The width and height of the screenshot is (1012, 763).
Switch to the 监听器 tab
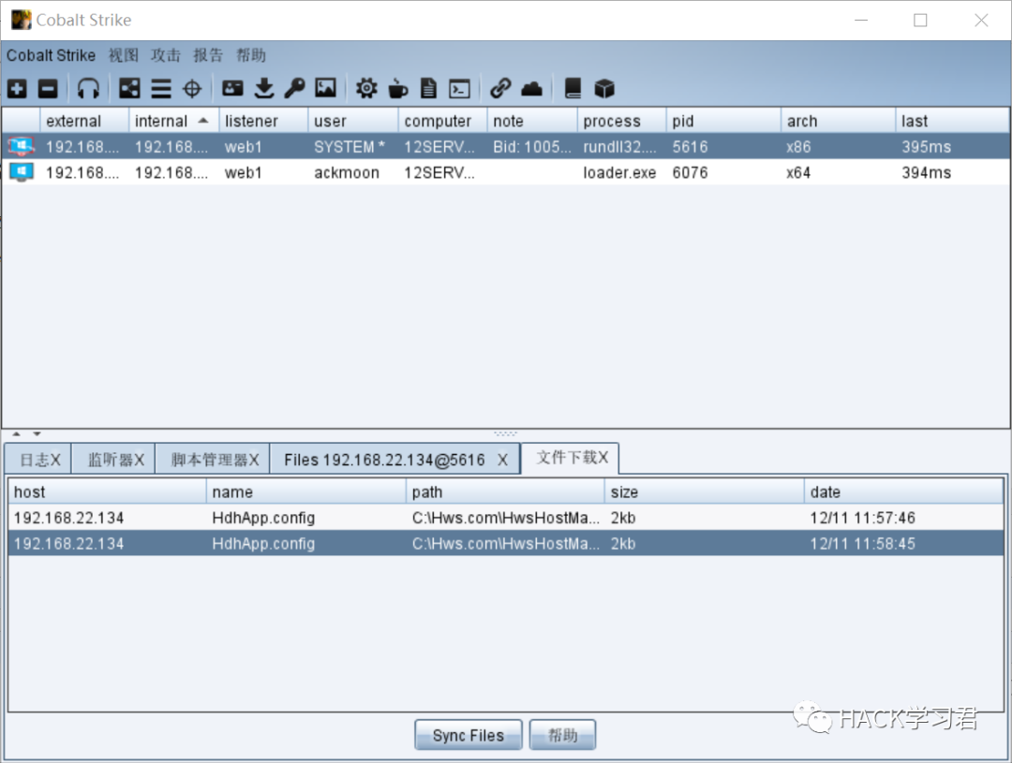(113, 460)
